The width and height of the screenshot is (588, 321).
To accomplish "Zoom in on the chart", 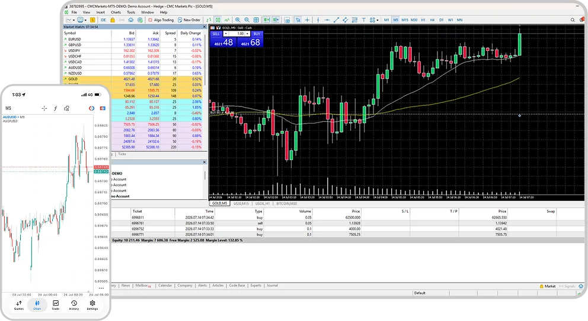I will [238, 20].
